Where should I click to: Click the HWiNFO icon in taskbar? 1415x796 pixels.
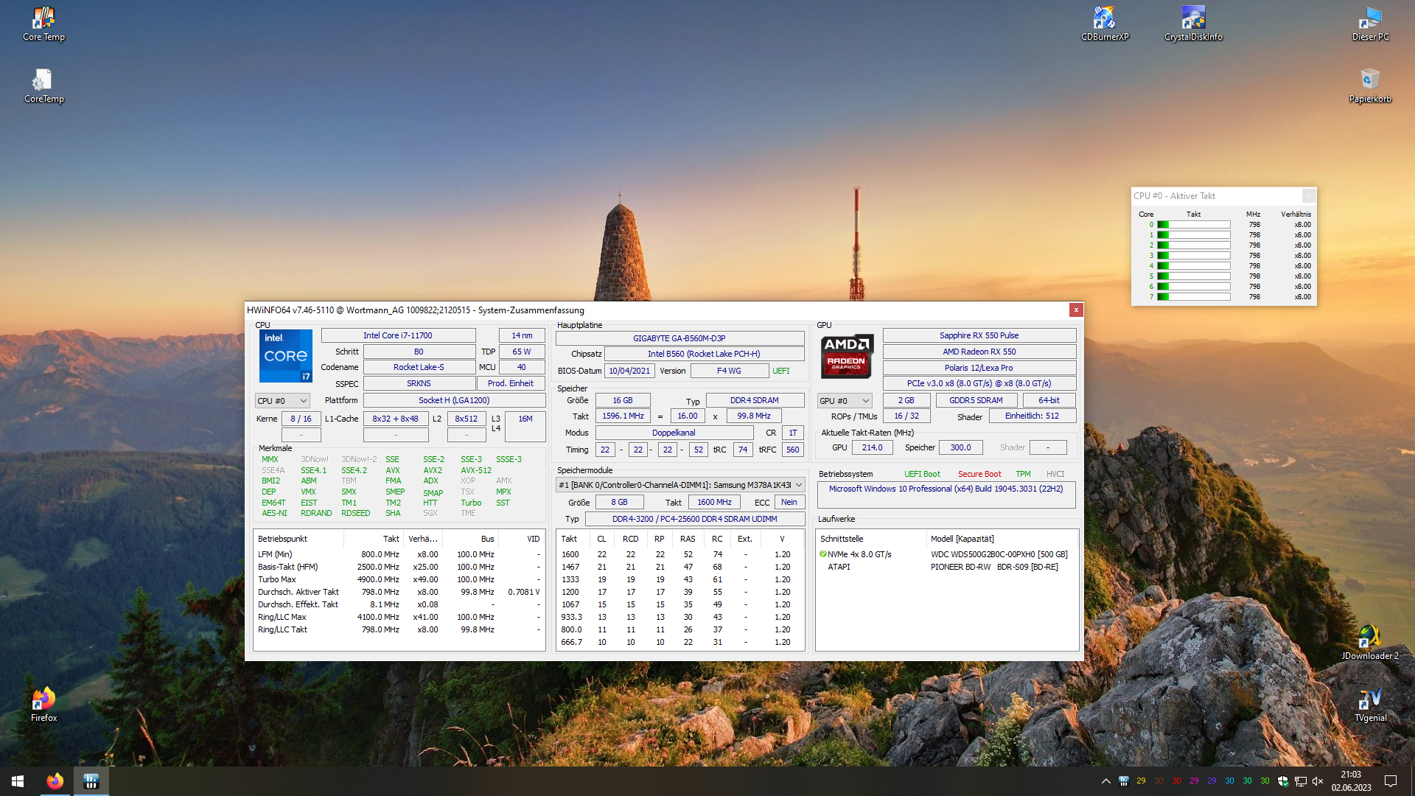91,781
